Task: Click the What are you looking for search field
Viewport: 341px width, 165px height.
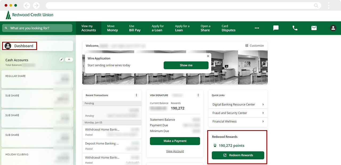Action: (x=37, y=28)
